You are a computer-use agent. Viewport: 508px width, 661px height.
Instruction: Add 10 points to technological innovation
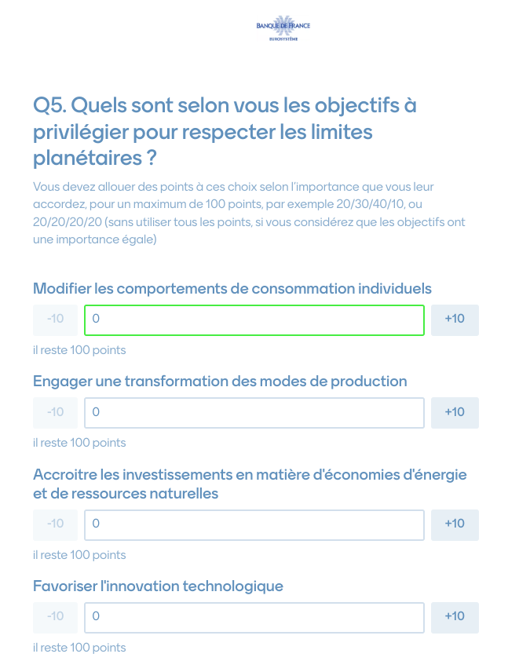[455, 617]
